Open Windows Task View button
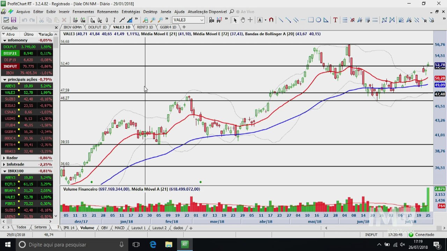 point(136,244)
